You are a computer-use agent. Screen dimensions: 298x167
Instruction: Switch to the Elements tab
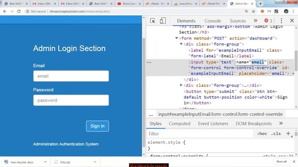coord(186,21)
